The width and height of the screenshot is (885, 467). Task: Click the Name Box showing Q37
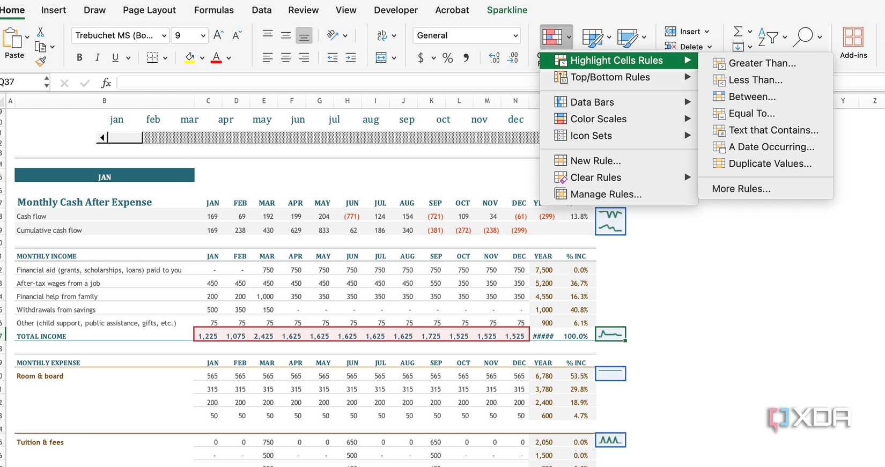[20, 82]
